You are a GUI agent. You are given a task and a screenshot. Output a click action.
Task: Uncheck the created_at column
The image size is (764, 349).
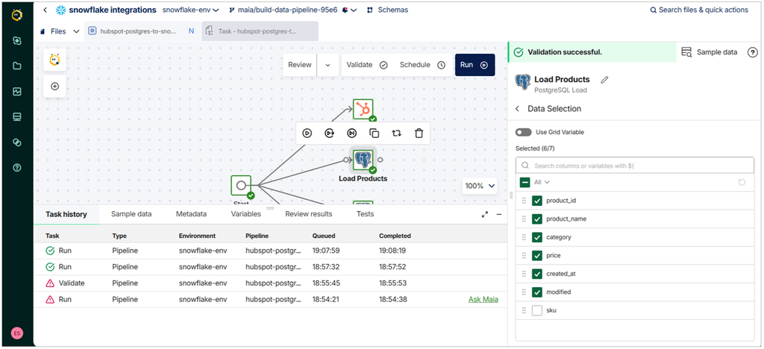(x=537, y=274)
